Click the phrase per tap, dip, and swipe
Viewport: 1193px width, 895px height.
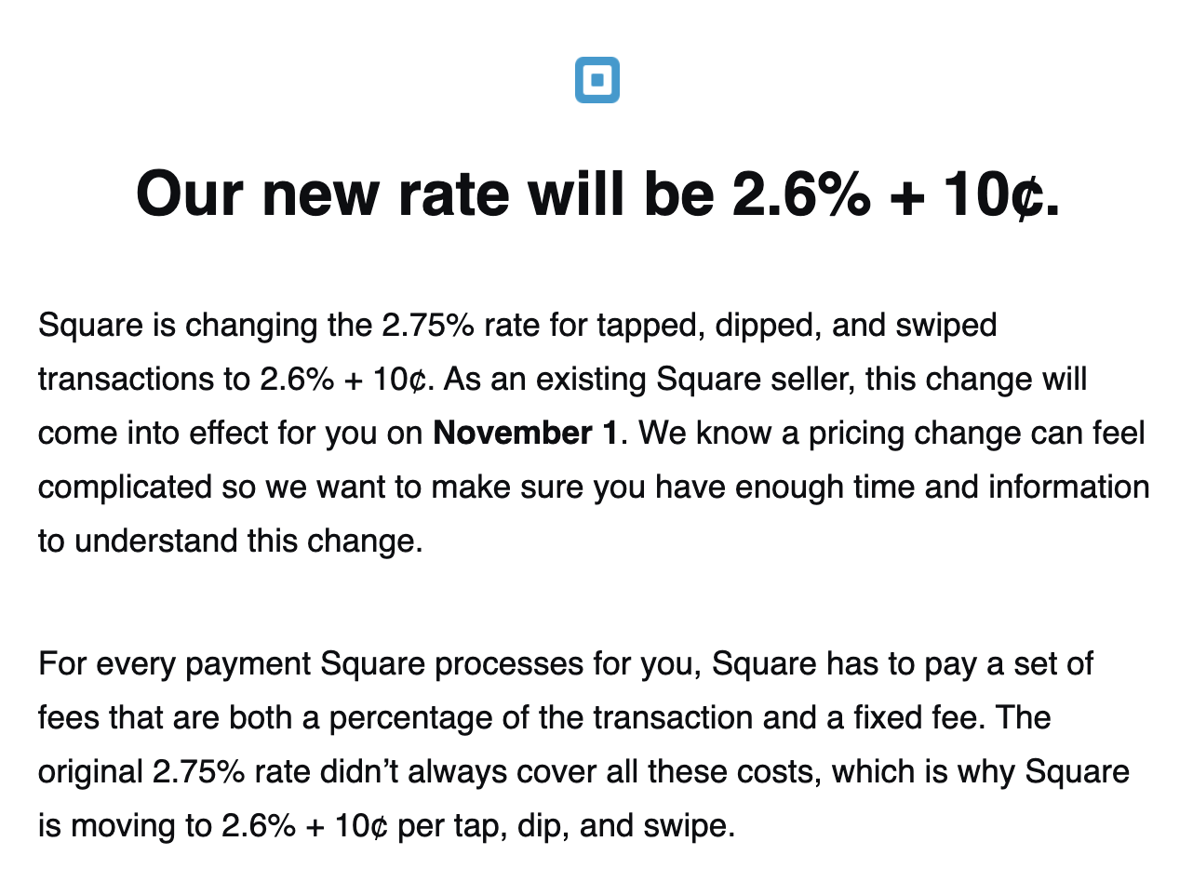click(566, 825)
